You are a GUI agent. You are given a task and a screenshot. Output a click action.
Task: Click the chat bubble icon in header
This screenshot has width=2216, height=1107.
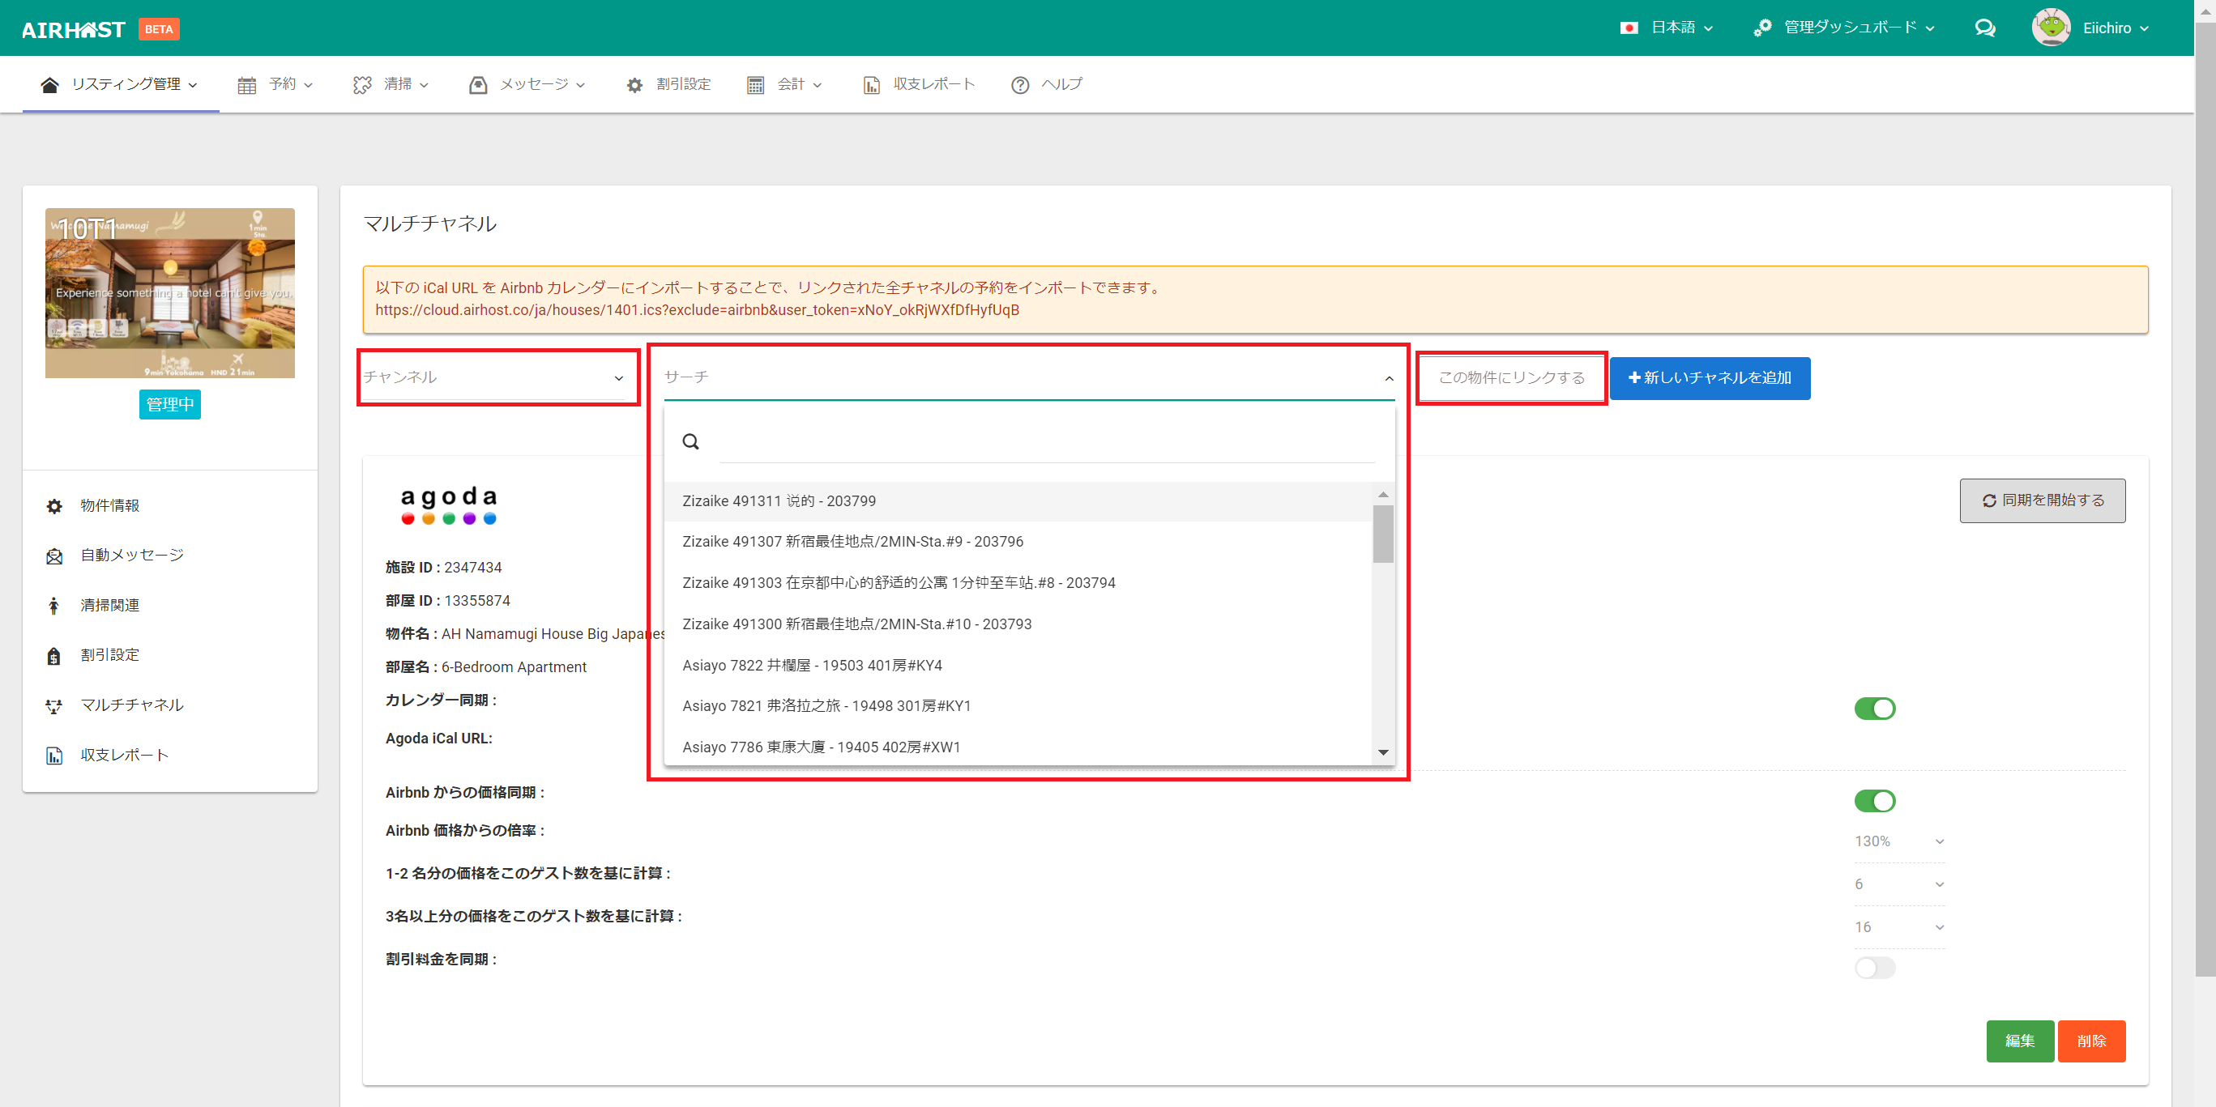[1984, 28]
